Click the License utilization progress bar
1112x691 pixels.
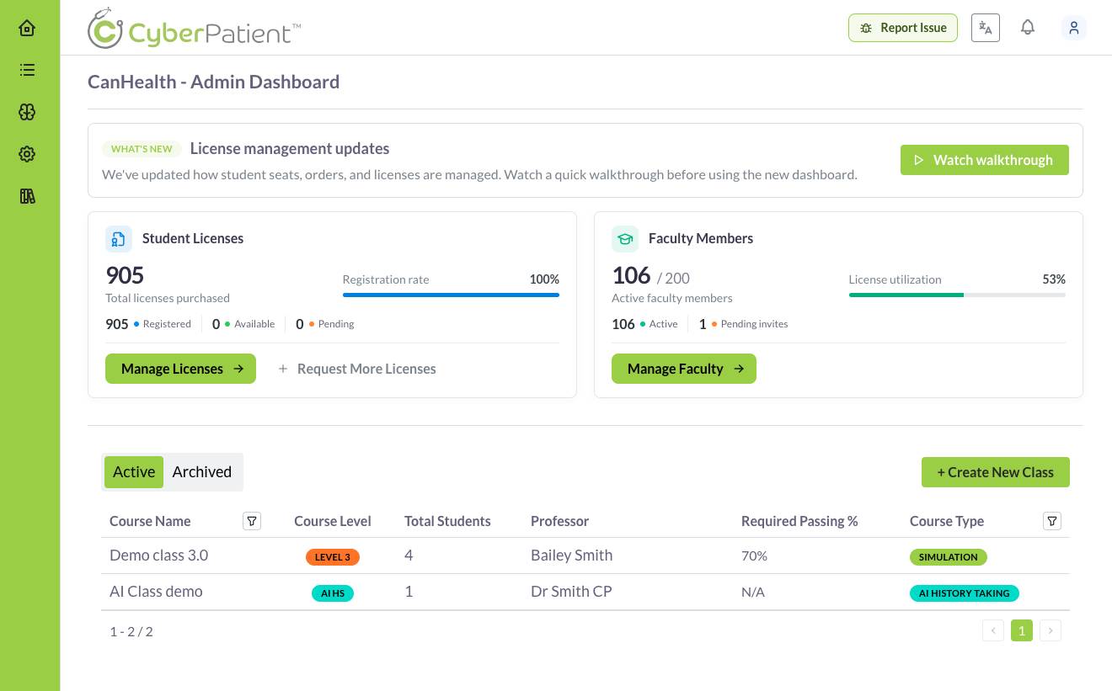coord(957,295)
